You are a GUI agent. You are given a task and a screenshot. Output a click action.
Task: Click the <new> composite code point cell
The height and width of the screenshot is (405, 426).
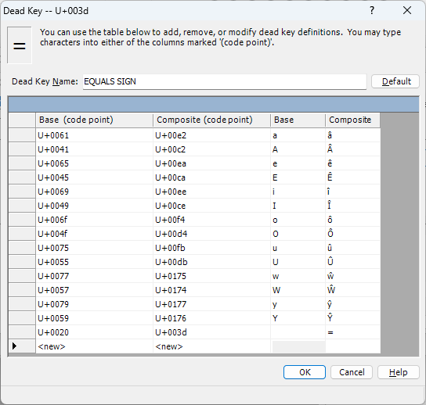211,346
